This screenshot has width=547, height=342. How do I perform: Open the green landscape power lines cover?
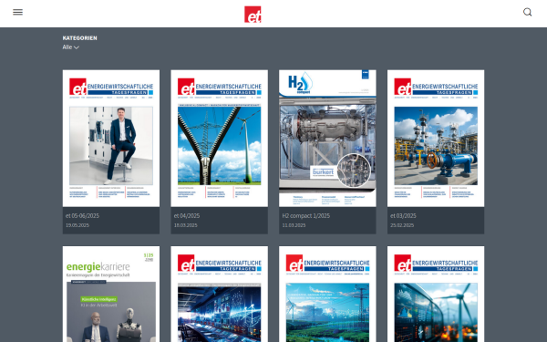point(327,295)
